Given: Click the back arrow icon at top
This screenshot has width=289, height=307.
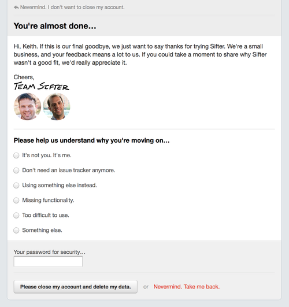Looking at the screenshot, I should click(16, 8).
